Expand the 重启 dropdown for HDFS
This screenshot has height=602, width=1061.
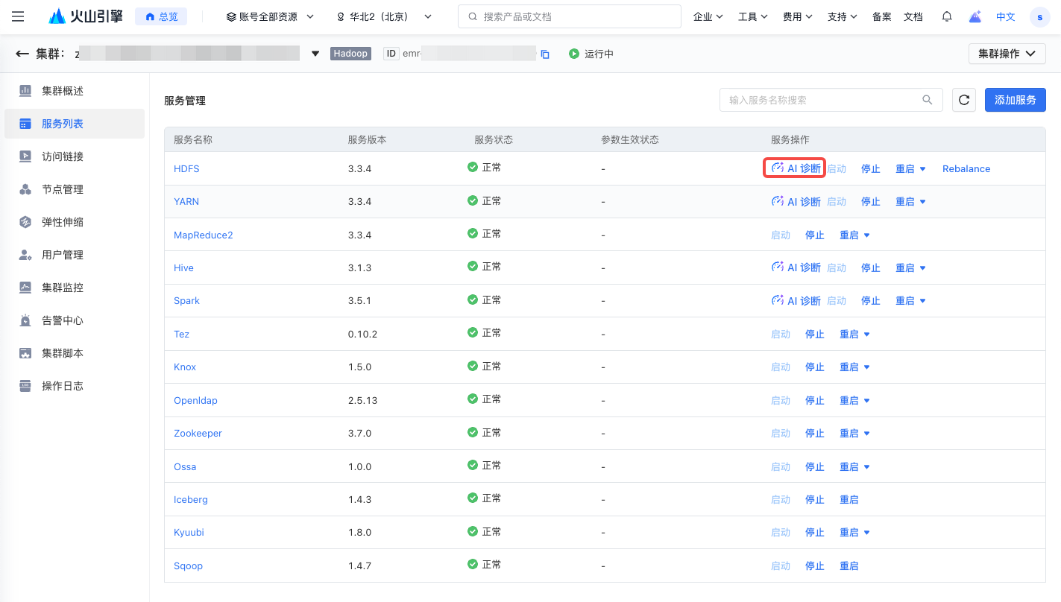pyautogui.click(x=922, y=169)
